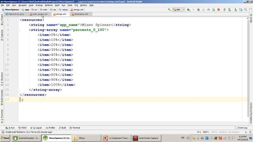
Task: Click MixerSpinner breadcrumb in navigation bar
Action: tap(11, 9)
